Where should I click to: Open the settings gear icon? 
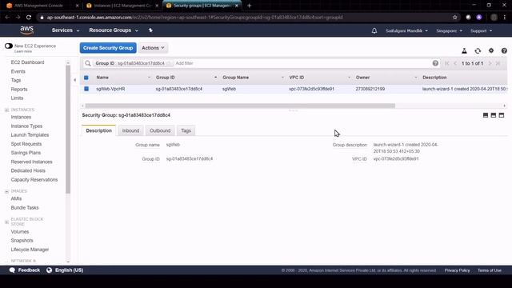tap(491, 50)
